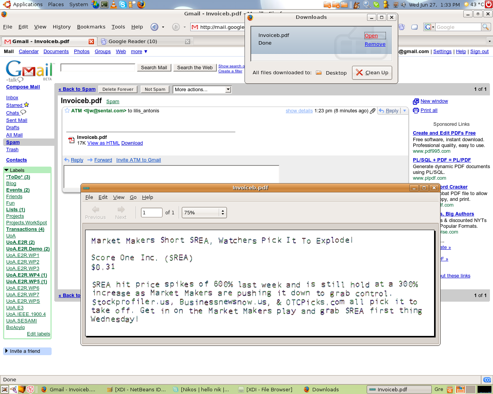493x394 pixels.
Task: Click the Invoiceb.pdf attachment PDF icon
Action: [71, 140]
